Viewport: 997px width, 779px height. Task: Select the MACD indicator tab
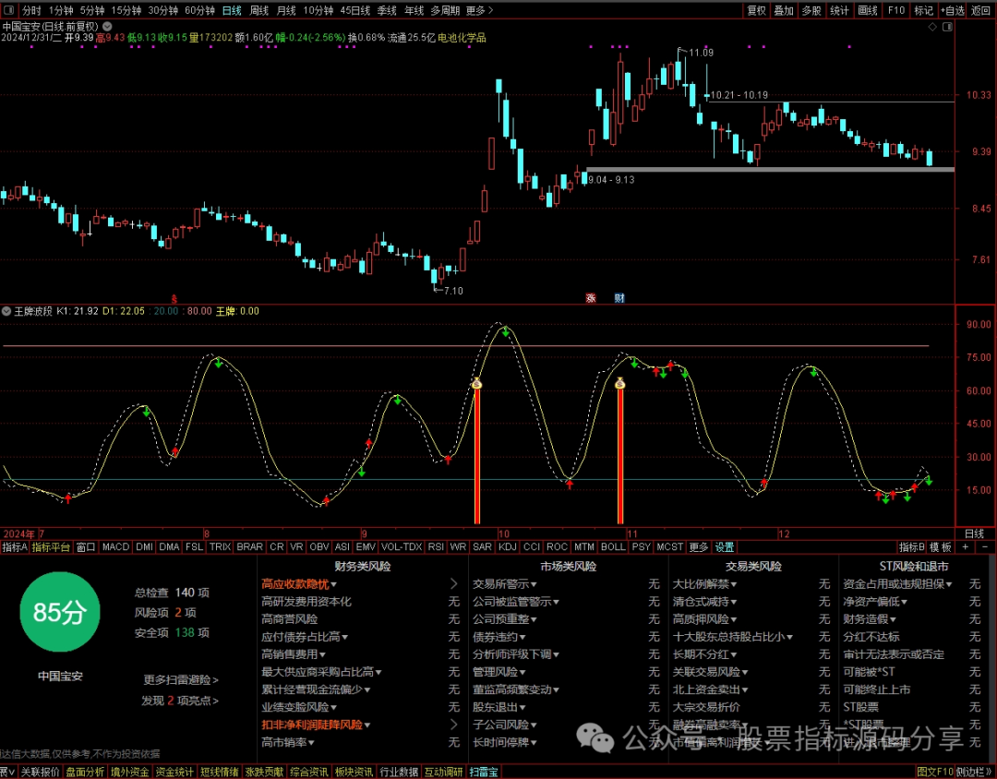(115, 547)
